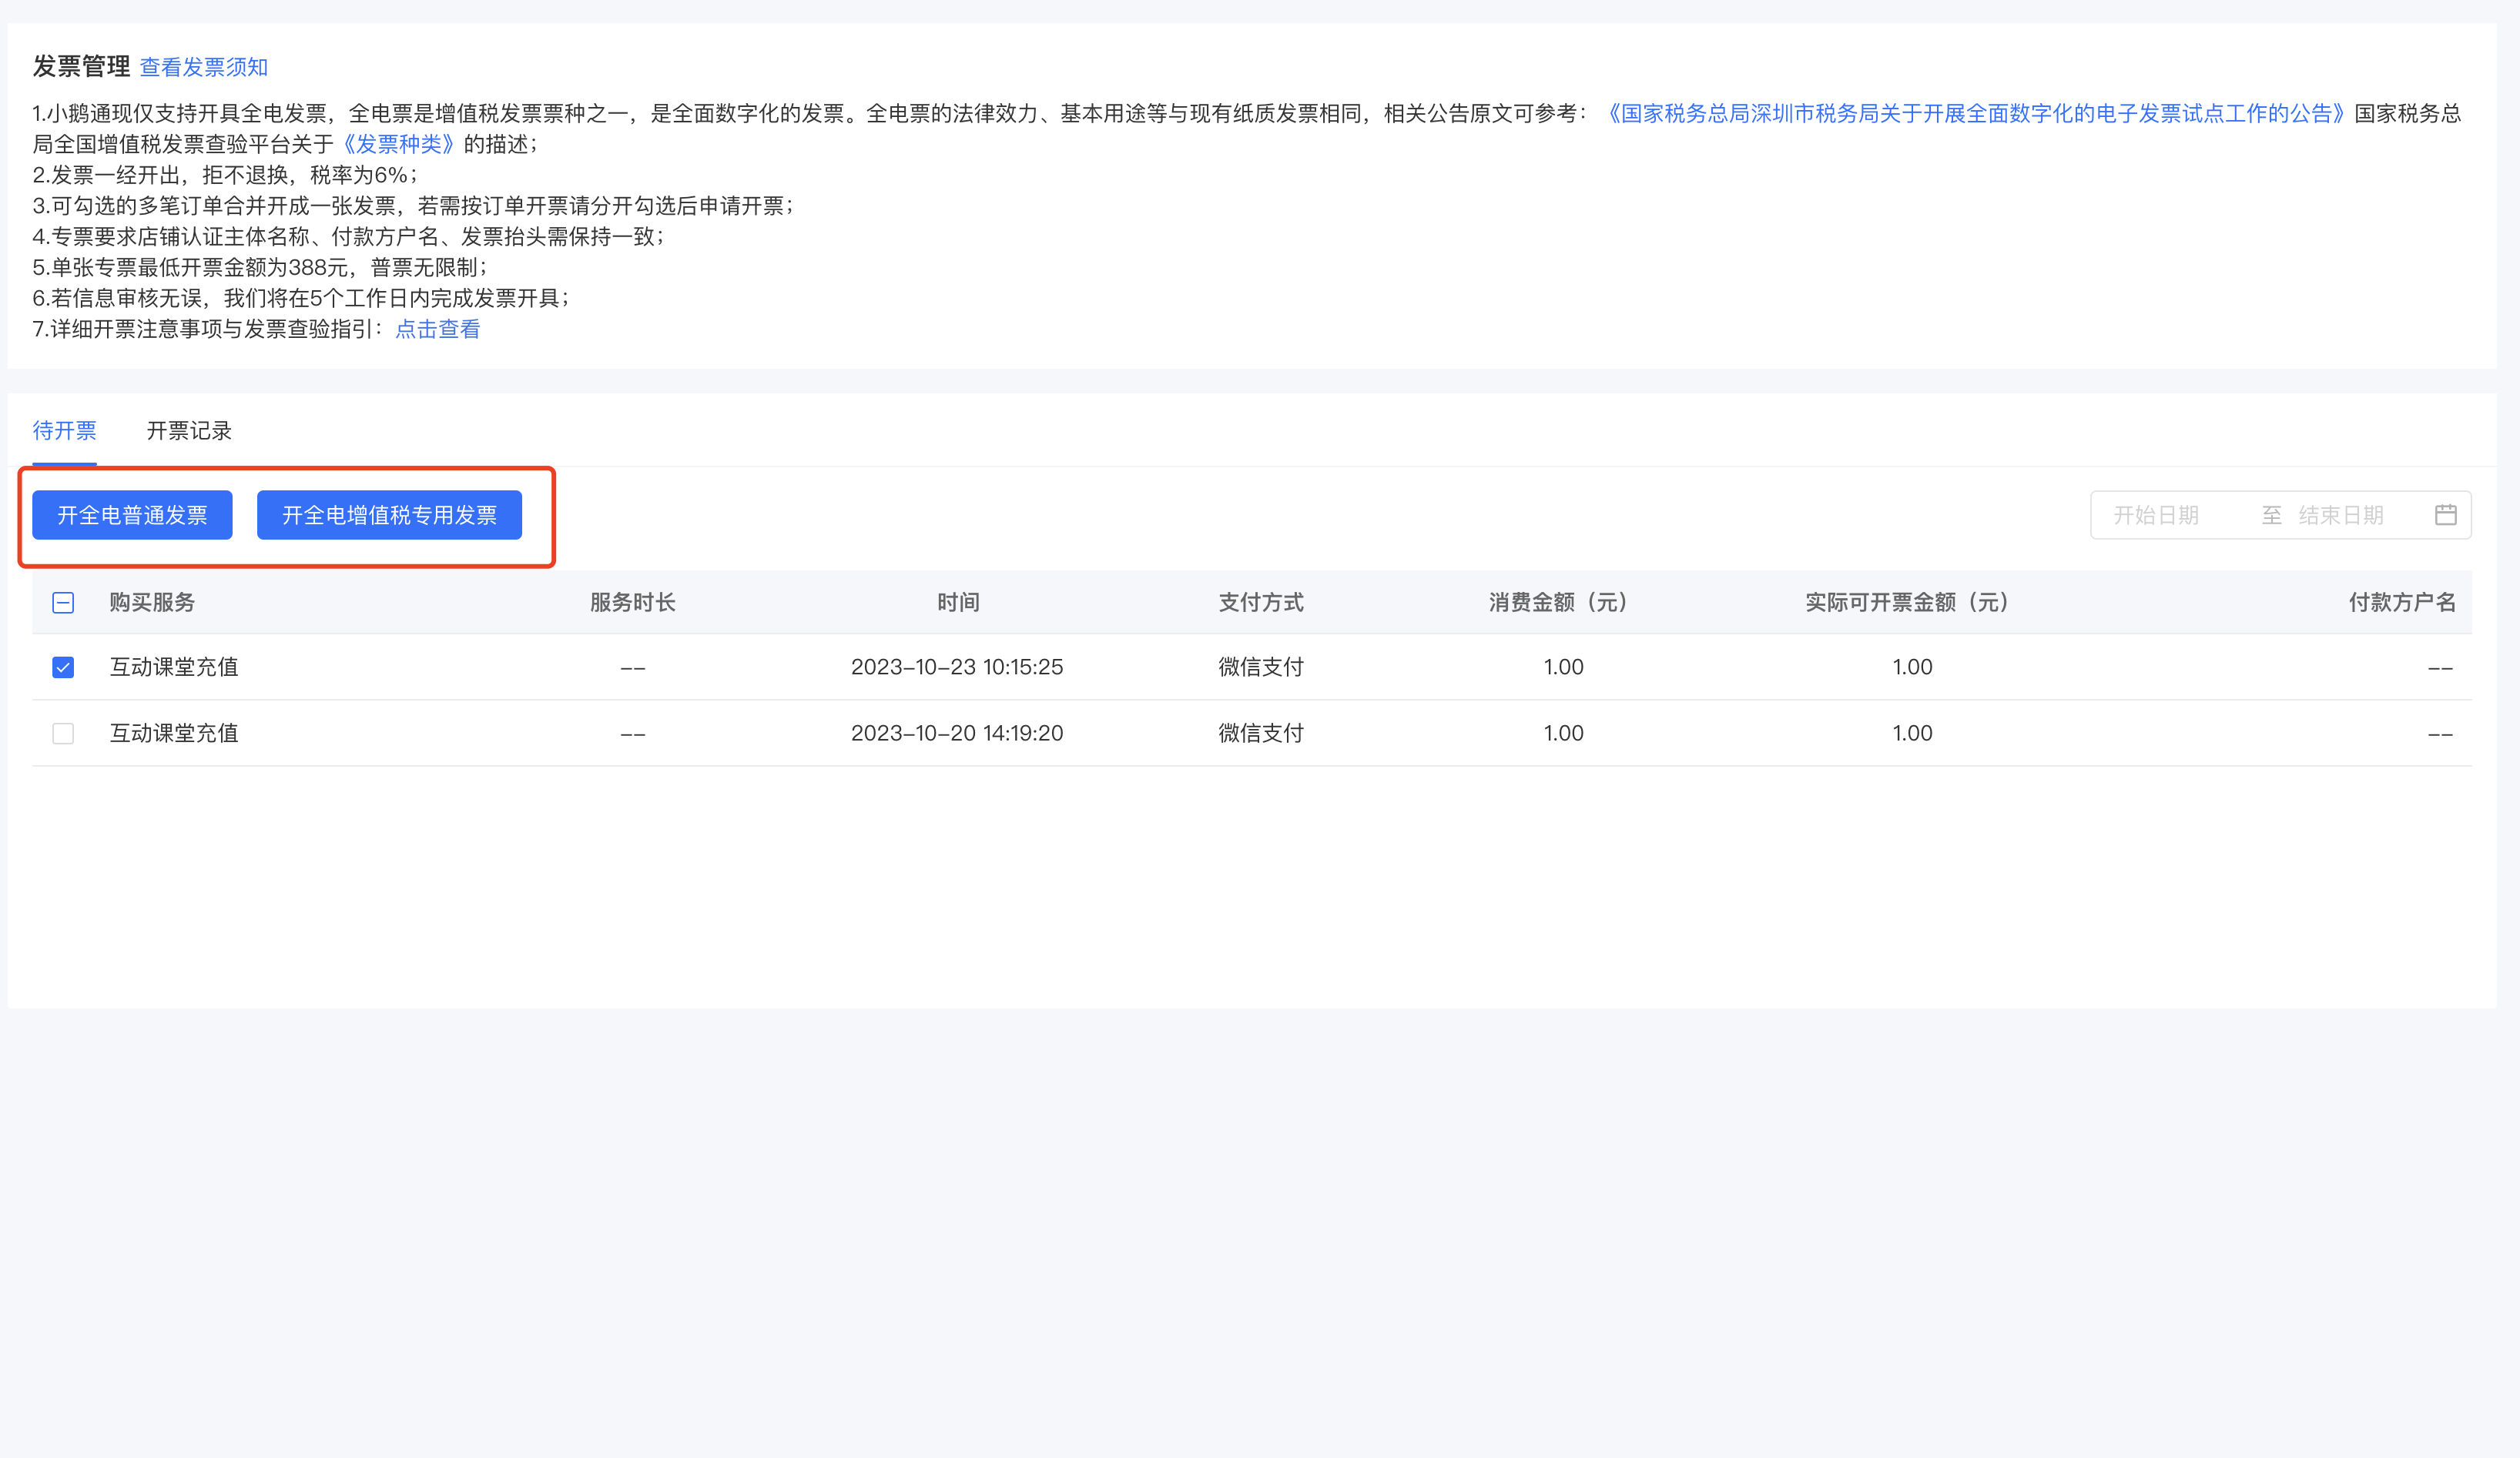Switch to the 开票记录 tab
Viewport: 2520px width, 1458px height.
pos(189,431)
